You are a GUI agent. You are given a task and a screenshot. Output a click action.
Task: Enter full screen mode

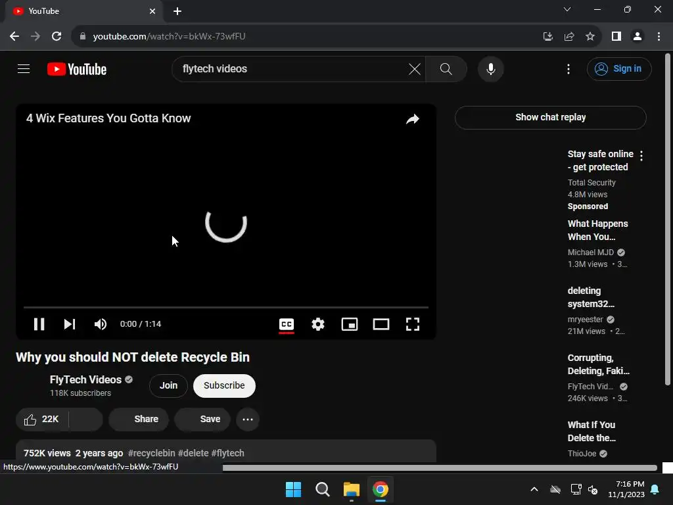413,324
